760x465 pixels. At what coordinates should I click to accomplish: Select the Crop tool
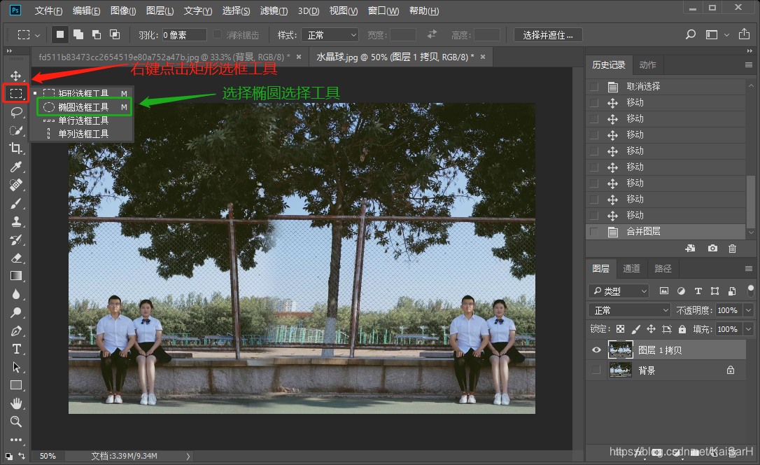click(x=16, y=148)
